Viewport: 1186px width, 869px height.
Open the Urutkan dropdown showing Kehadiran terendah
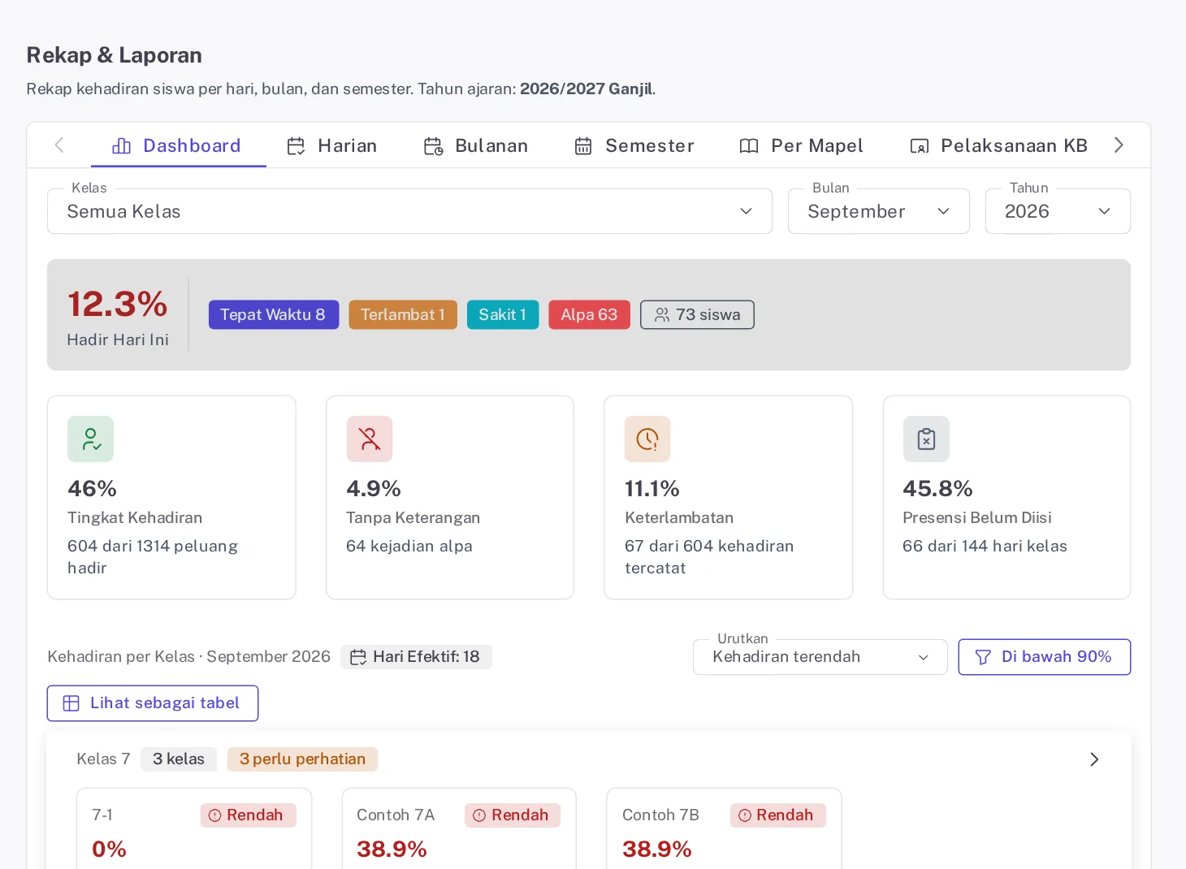tap(820, 657)
